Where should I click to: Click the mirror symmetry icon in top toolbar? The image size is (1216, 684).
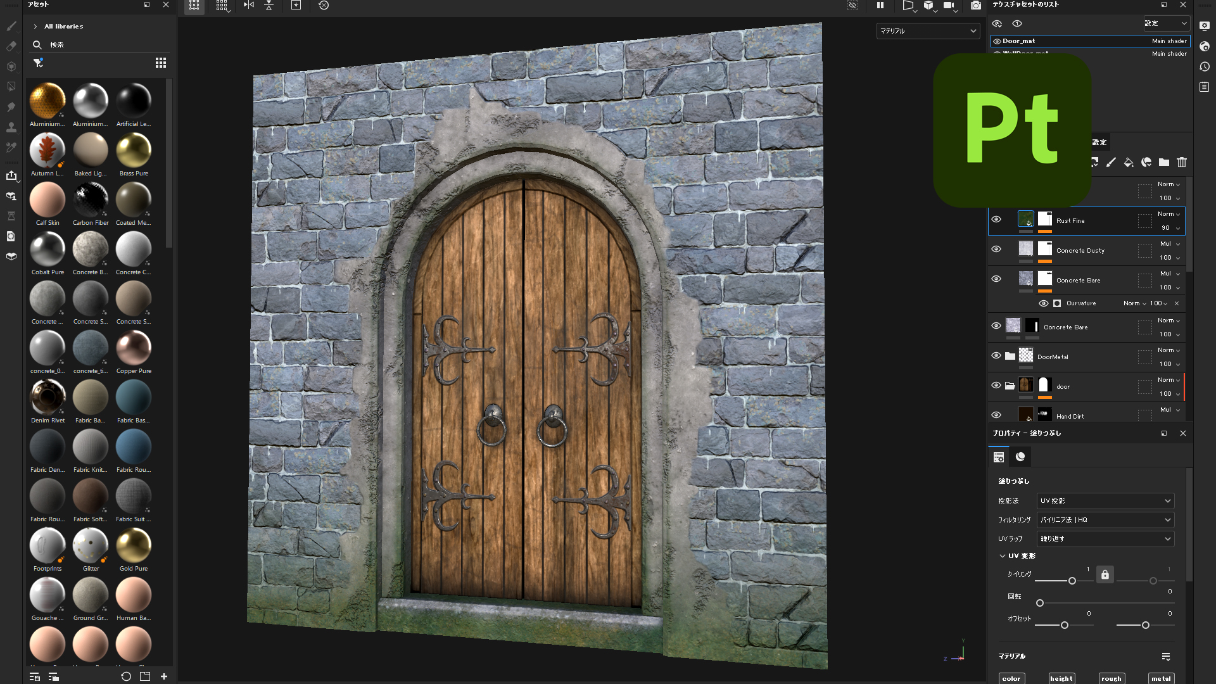click(249, 5)
